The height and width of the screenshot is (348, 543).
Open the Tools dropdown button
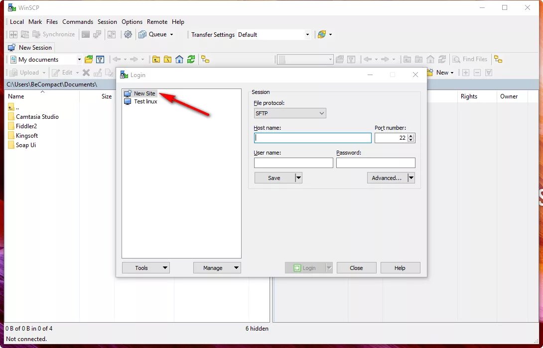(x=146, y=268)
